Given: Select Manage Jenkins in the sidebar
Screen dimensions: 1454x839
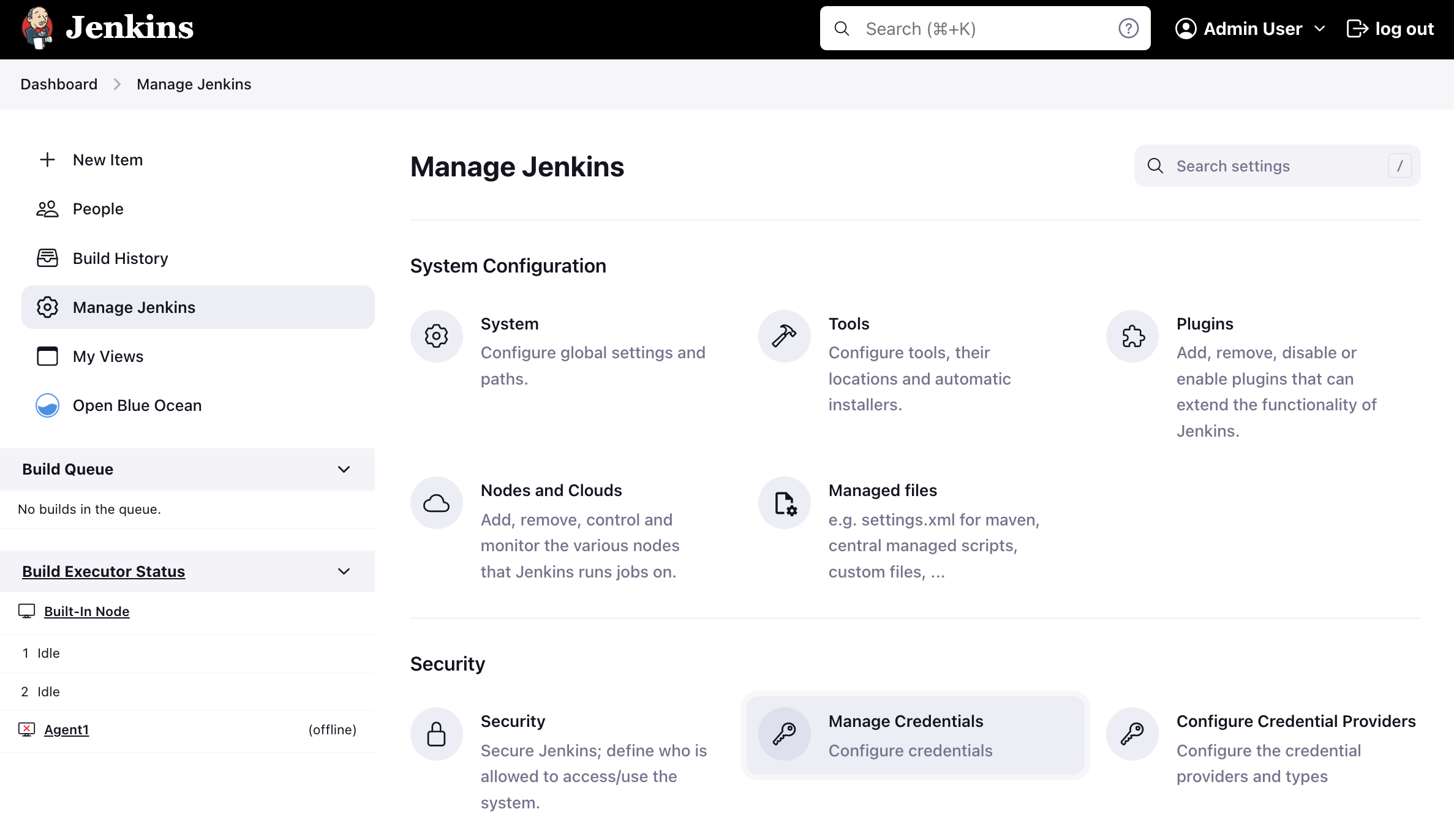Looking at the screenshot, I should 134,307.
